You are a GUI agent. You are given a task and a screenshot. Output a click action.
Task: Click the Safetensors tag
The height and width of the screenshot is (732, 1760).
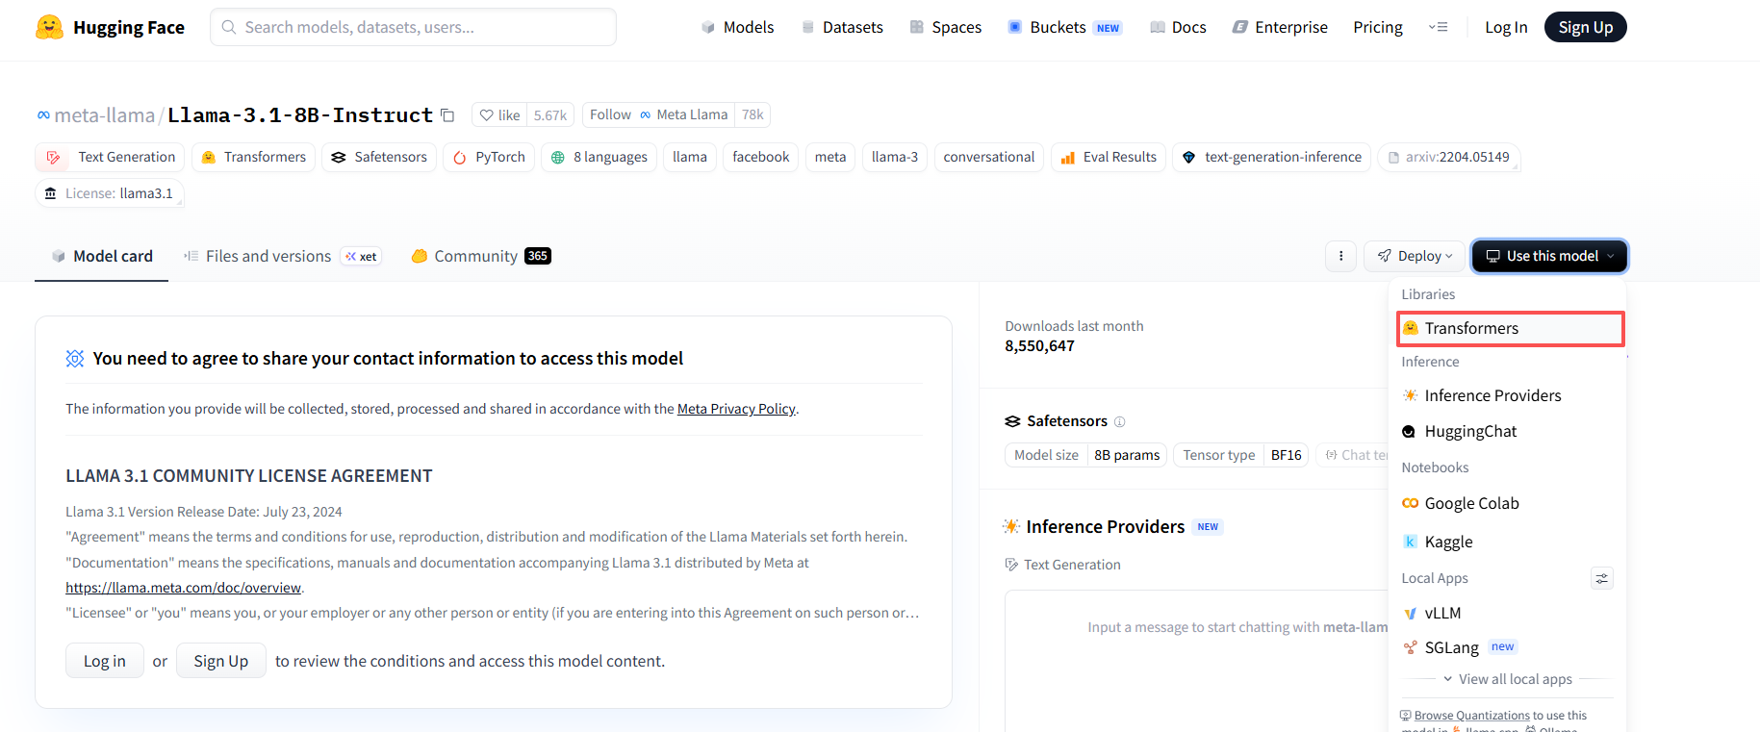tap(379, 157)
